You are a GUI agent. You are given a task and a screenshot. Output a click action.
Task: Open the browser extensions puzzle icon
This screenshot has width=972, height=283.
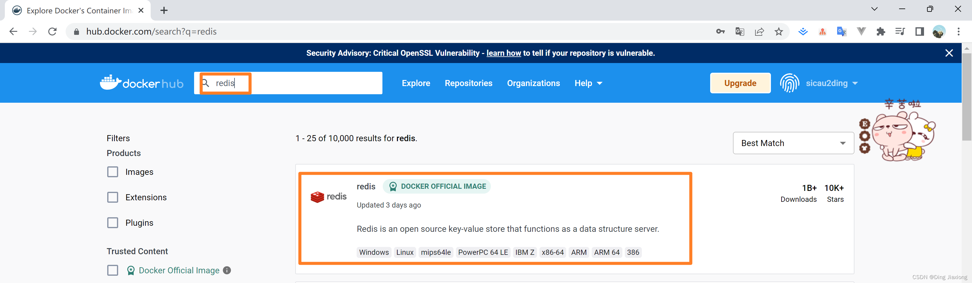click(x=881, y=32)
